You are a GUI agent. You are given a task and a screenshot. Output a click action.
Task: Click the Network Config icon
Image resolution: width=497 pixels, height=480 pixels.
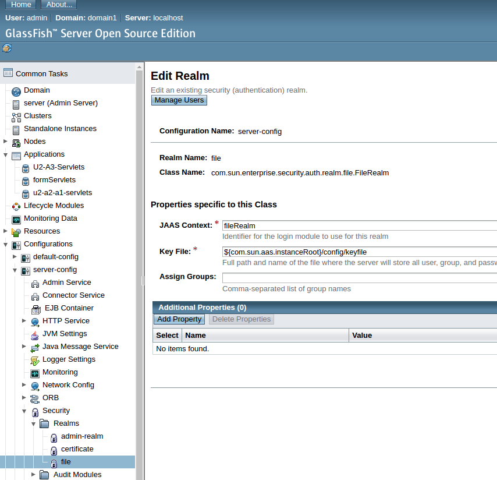tap(35, 386)
